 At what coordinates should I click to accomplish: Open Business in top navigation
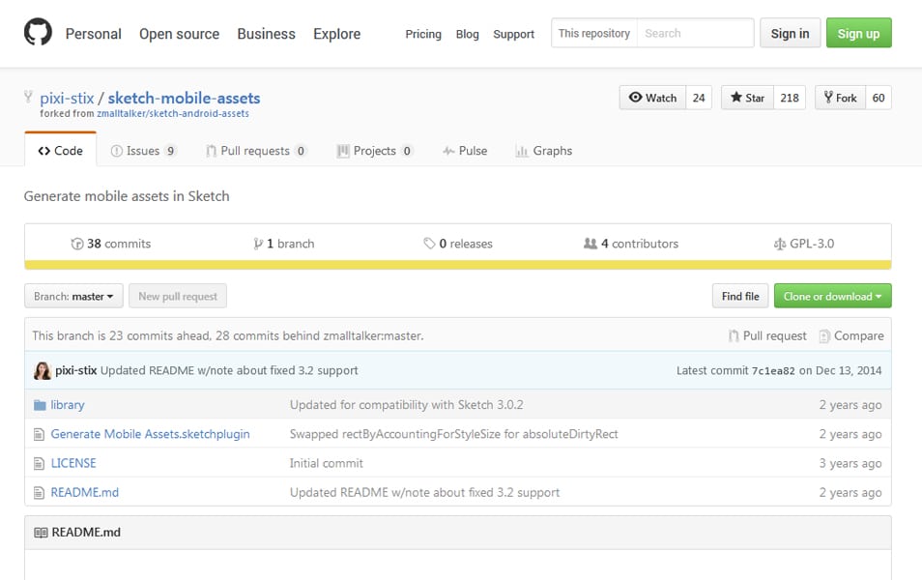[x=267, y=34]
